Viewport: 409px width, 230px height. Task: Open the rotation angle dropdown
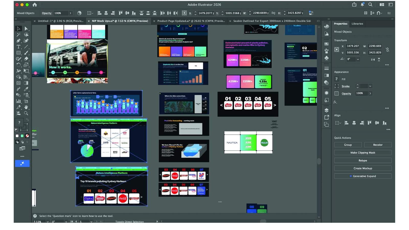point(358,59)
